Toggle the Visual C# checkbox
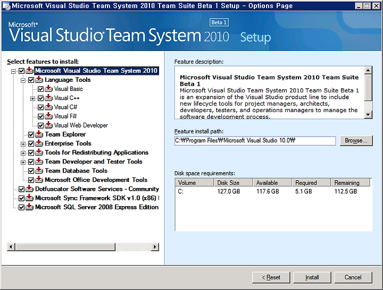The width and height of the screenshot is (383, 290). [41, 107]
